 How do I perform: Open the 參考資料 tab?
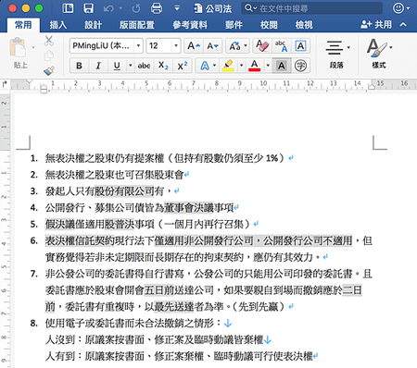point(190,25)
